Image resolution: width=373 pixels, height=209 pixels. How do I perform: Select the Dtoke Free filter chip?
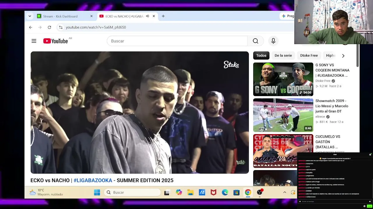[309, 55]
